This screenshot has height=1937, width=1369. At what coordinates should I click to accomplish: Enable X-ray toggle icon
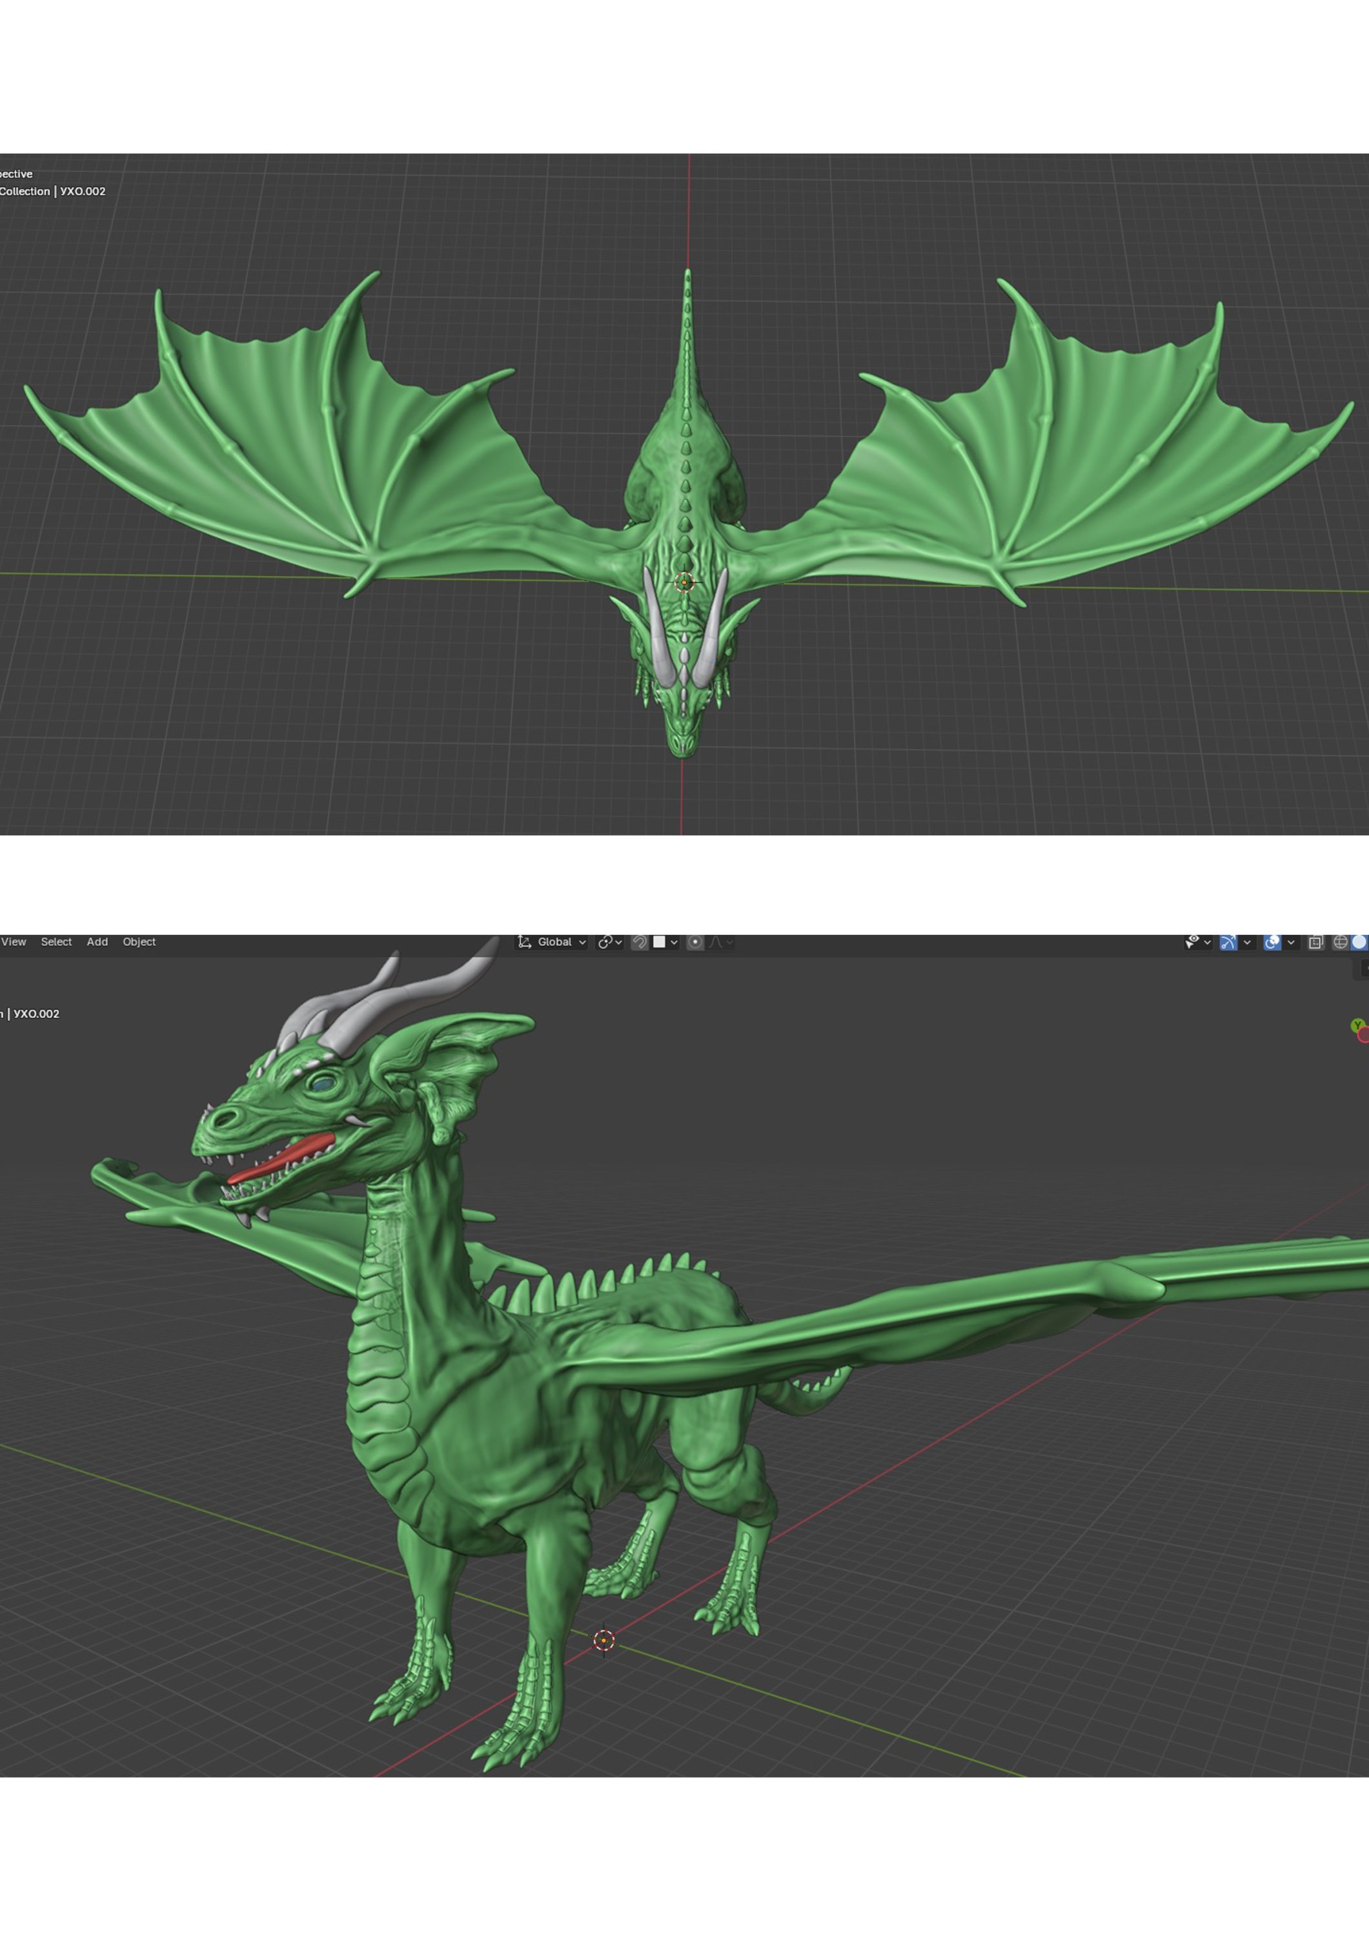1316,941
